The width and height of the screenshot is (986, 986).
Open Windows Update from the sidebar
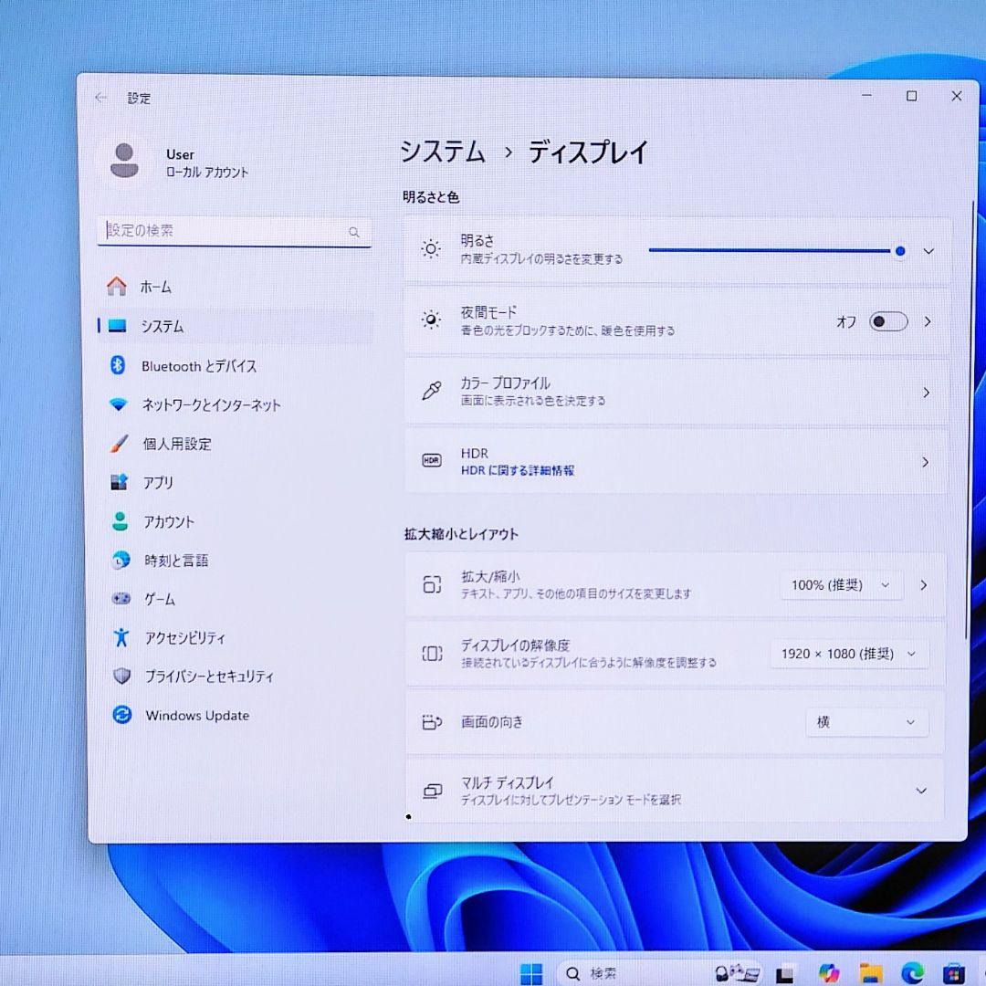point(196,716)
